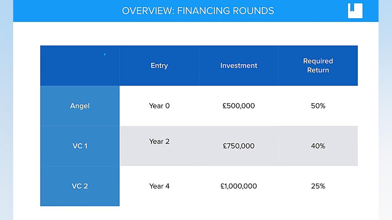Click the bookmark icon in the header

(355, 11)
